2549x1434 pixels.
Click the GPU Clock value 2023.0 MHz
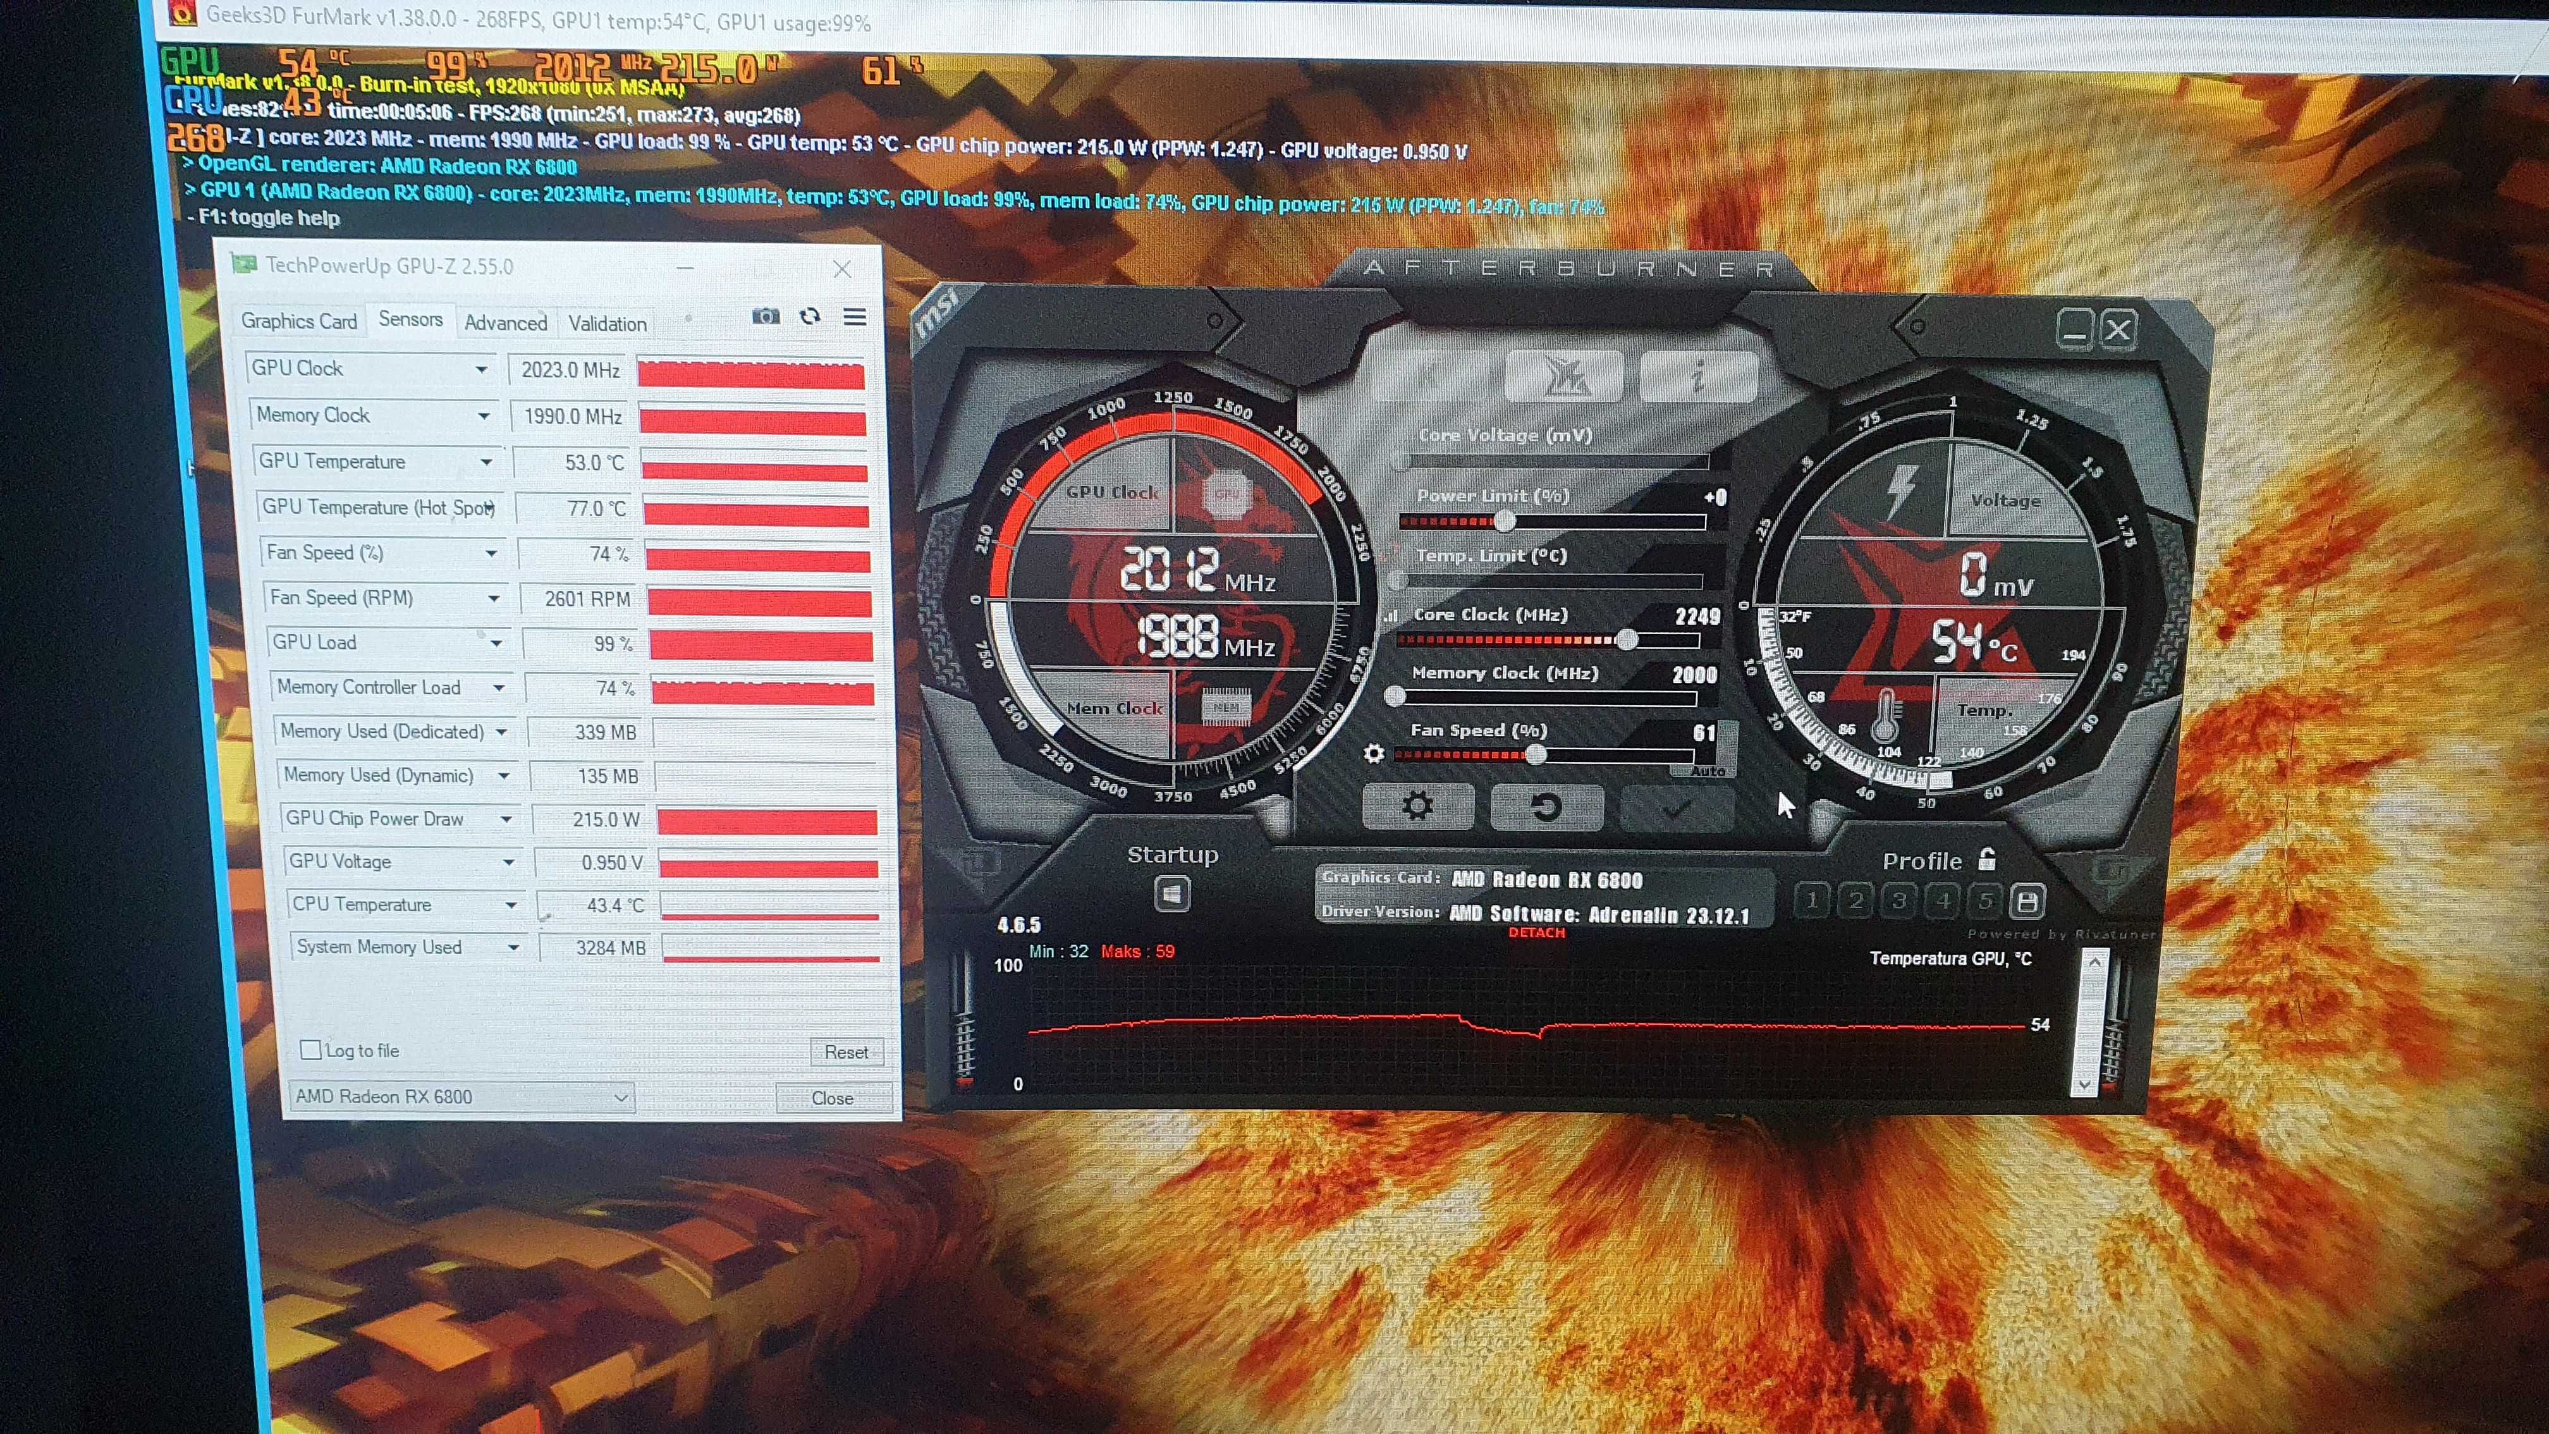pos(570,369)
